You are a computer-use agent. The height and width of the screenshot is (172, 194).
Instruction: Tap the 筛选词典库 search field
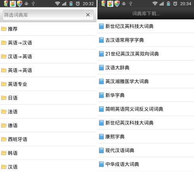tap(48, 15)
